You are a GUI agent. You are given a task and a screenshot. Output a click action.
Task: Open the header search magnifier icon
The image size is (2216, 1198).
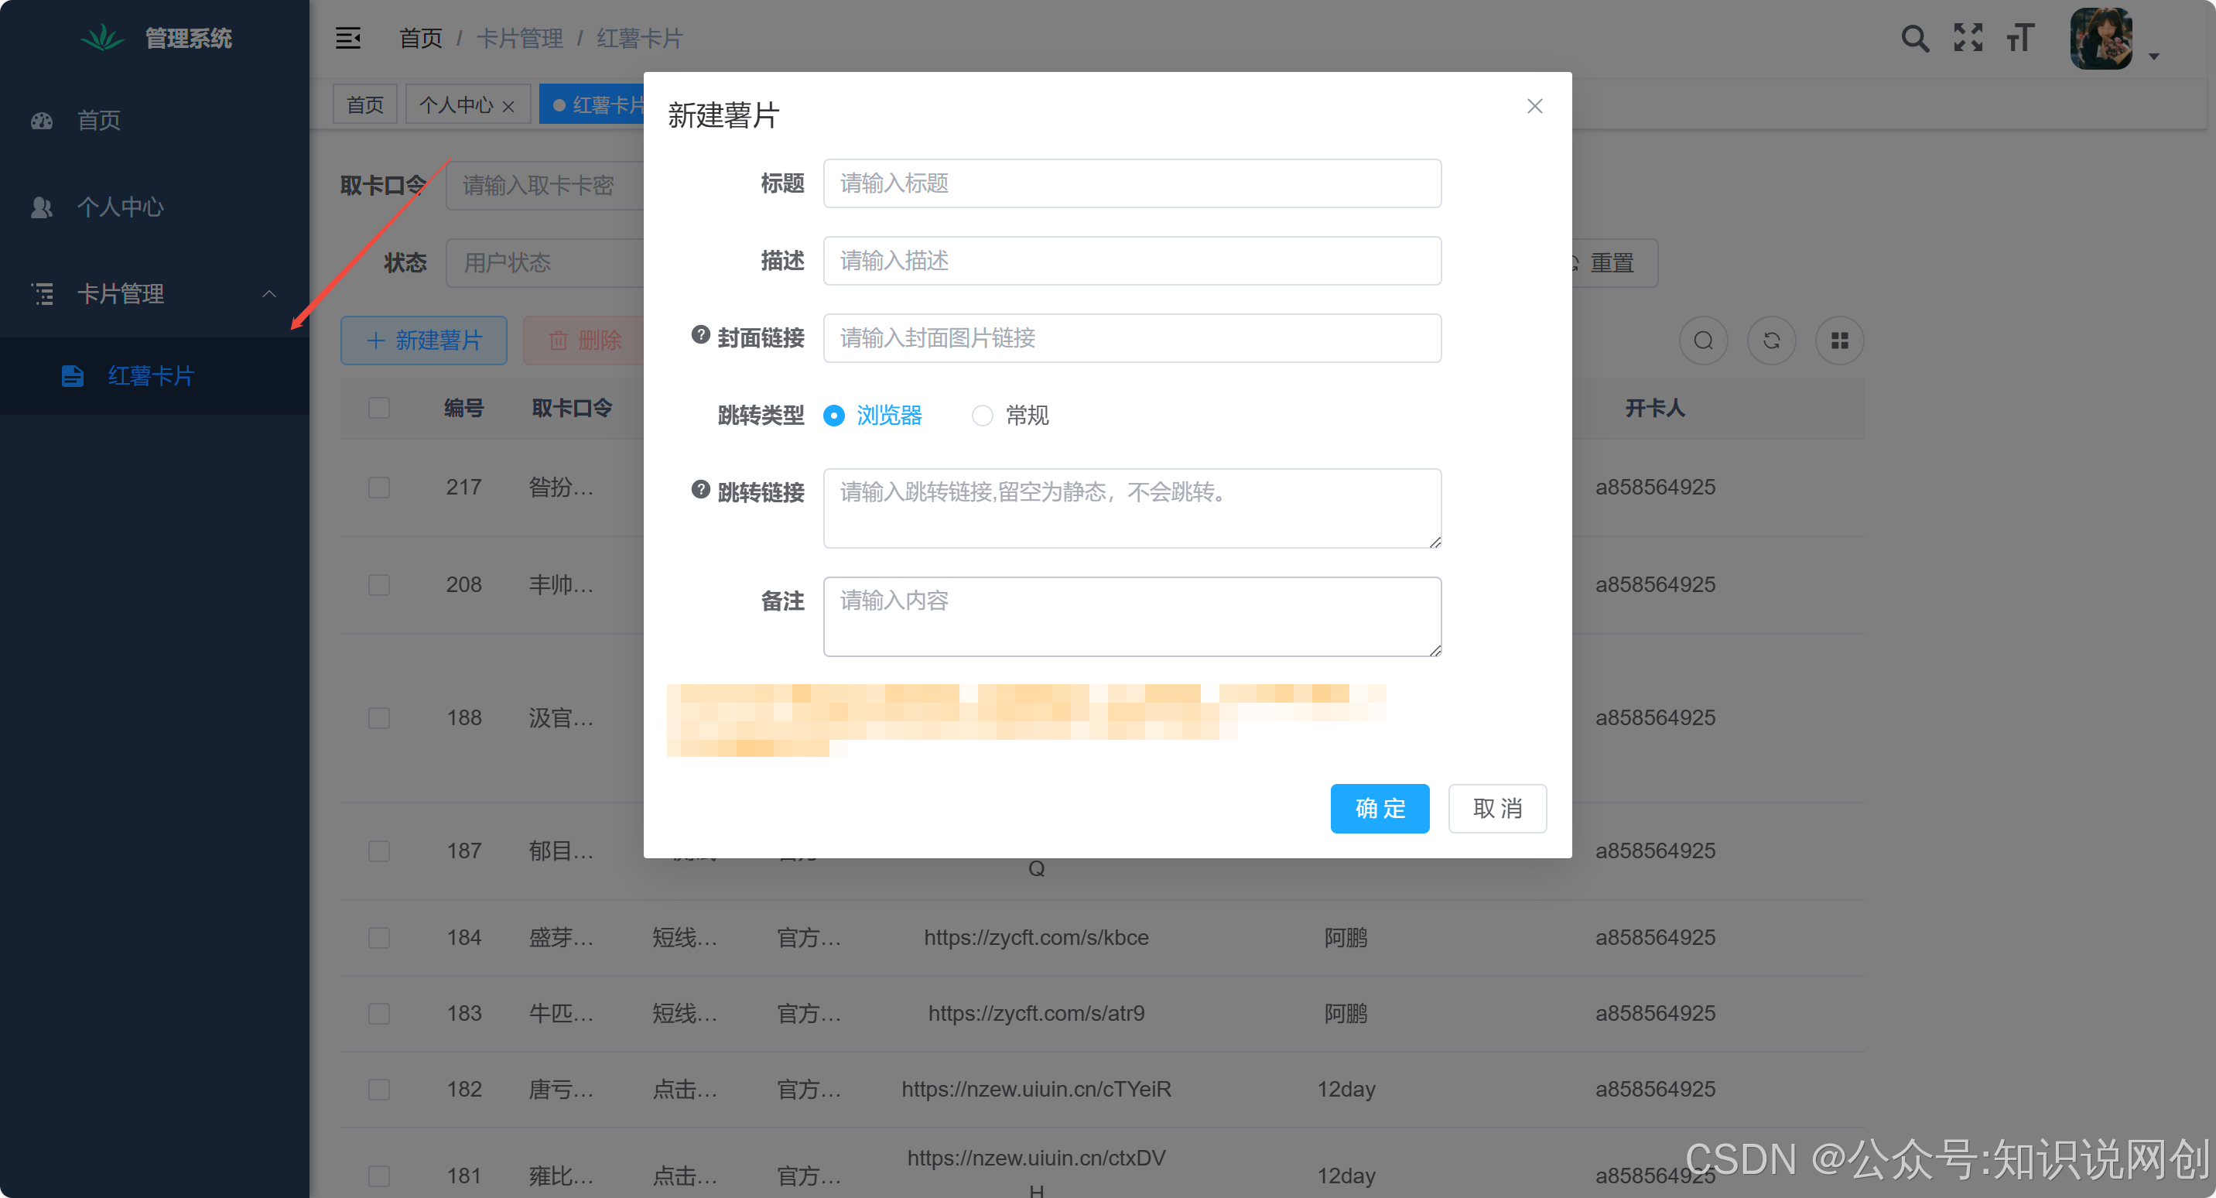point(1914,38)
